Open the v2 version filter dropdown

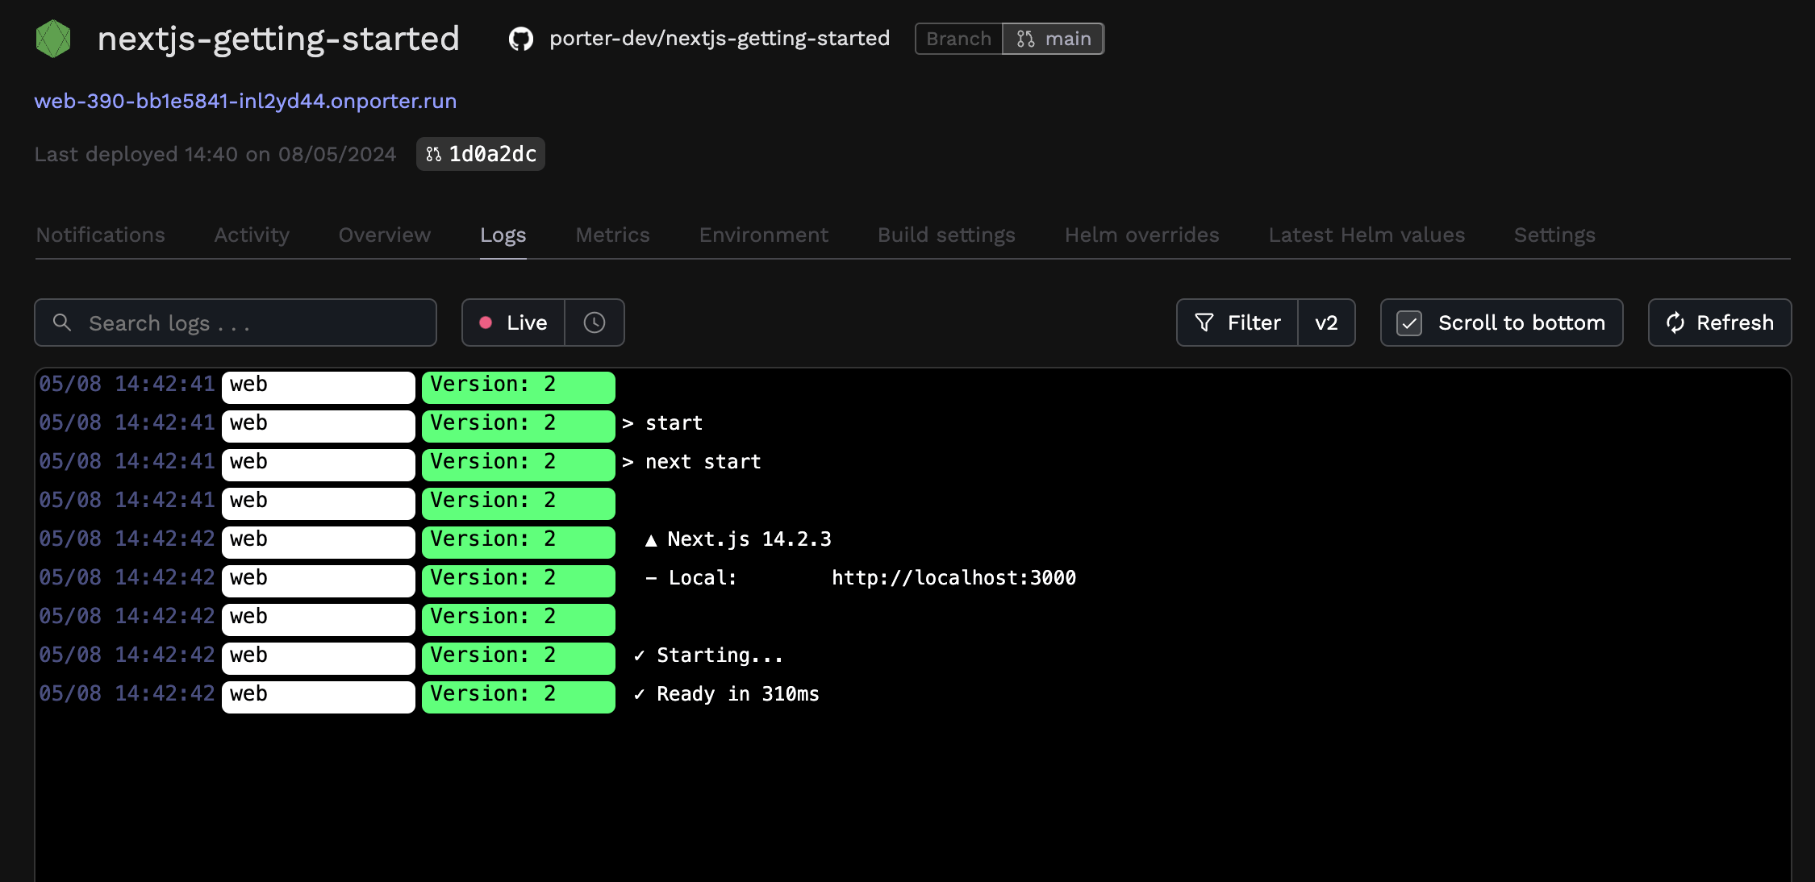(1326, 322)
